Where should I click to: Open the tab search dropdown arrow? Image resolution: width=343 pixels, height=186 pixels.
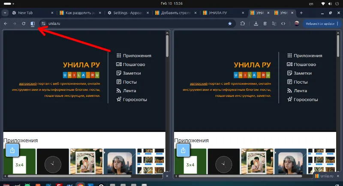point(5,13)
